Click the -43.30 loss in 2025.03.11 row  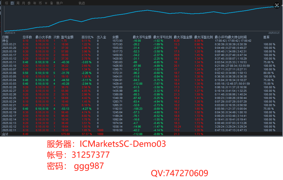[x=65, y=62]
